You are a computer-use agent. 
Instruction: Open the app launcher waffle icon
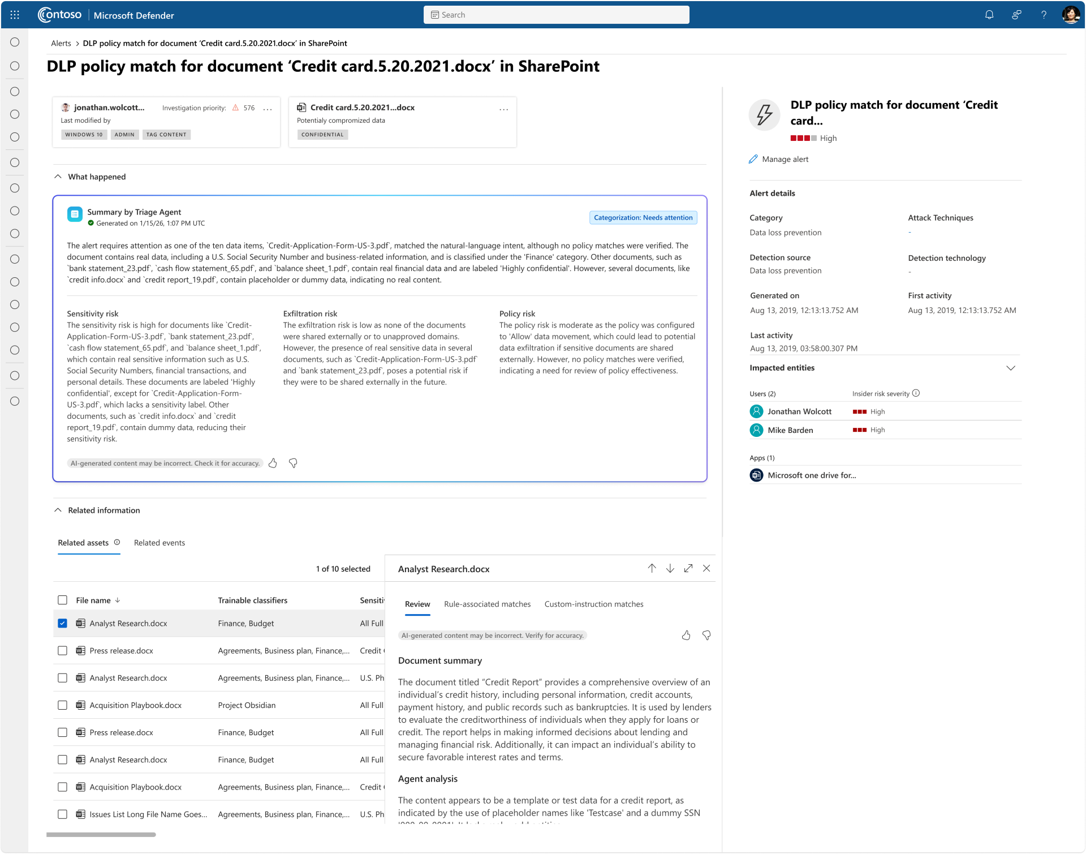[x=15, y=15]
